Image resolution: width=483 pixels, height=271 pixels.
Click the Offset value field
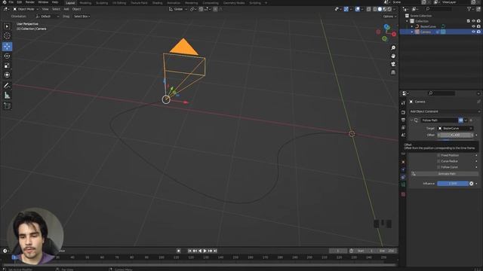455,135
